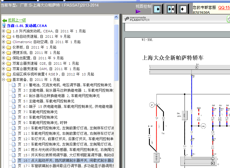Open 页 13 左侧后雾灯灯泡 entry
Viewport: 230px width, 168px height.
pyautogui.click(x=65, y=144)
